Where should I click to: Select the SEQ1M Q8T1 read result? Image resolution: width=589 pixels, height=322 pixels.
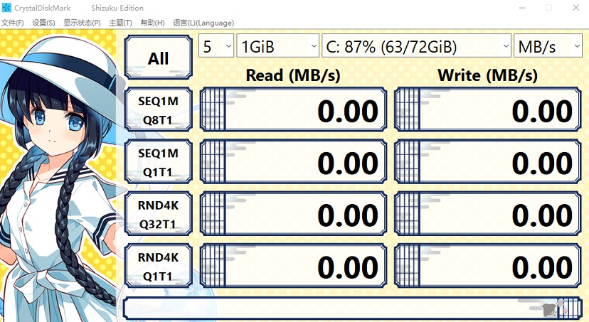[293, 109]
